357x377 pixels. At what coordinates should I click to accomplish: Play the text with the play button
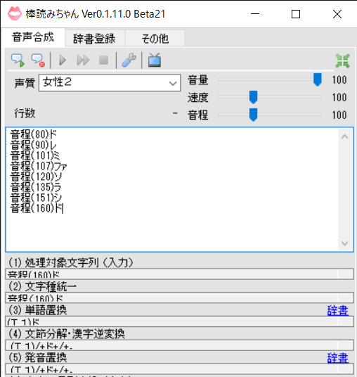pos(63,60)
